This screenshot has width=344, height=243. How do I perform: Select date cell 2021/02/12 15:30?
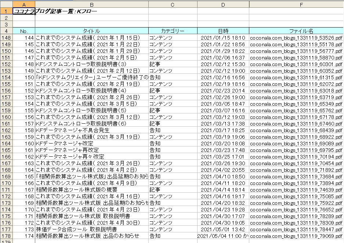[x=223, y=64]
